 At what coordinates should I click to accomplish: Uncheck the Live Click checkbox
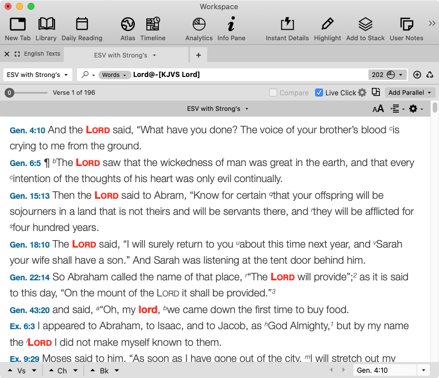tap(319, 92)
